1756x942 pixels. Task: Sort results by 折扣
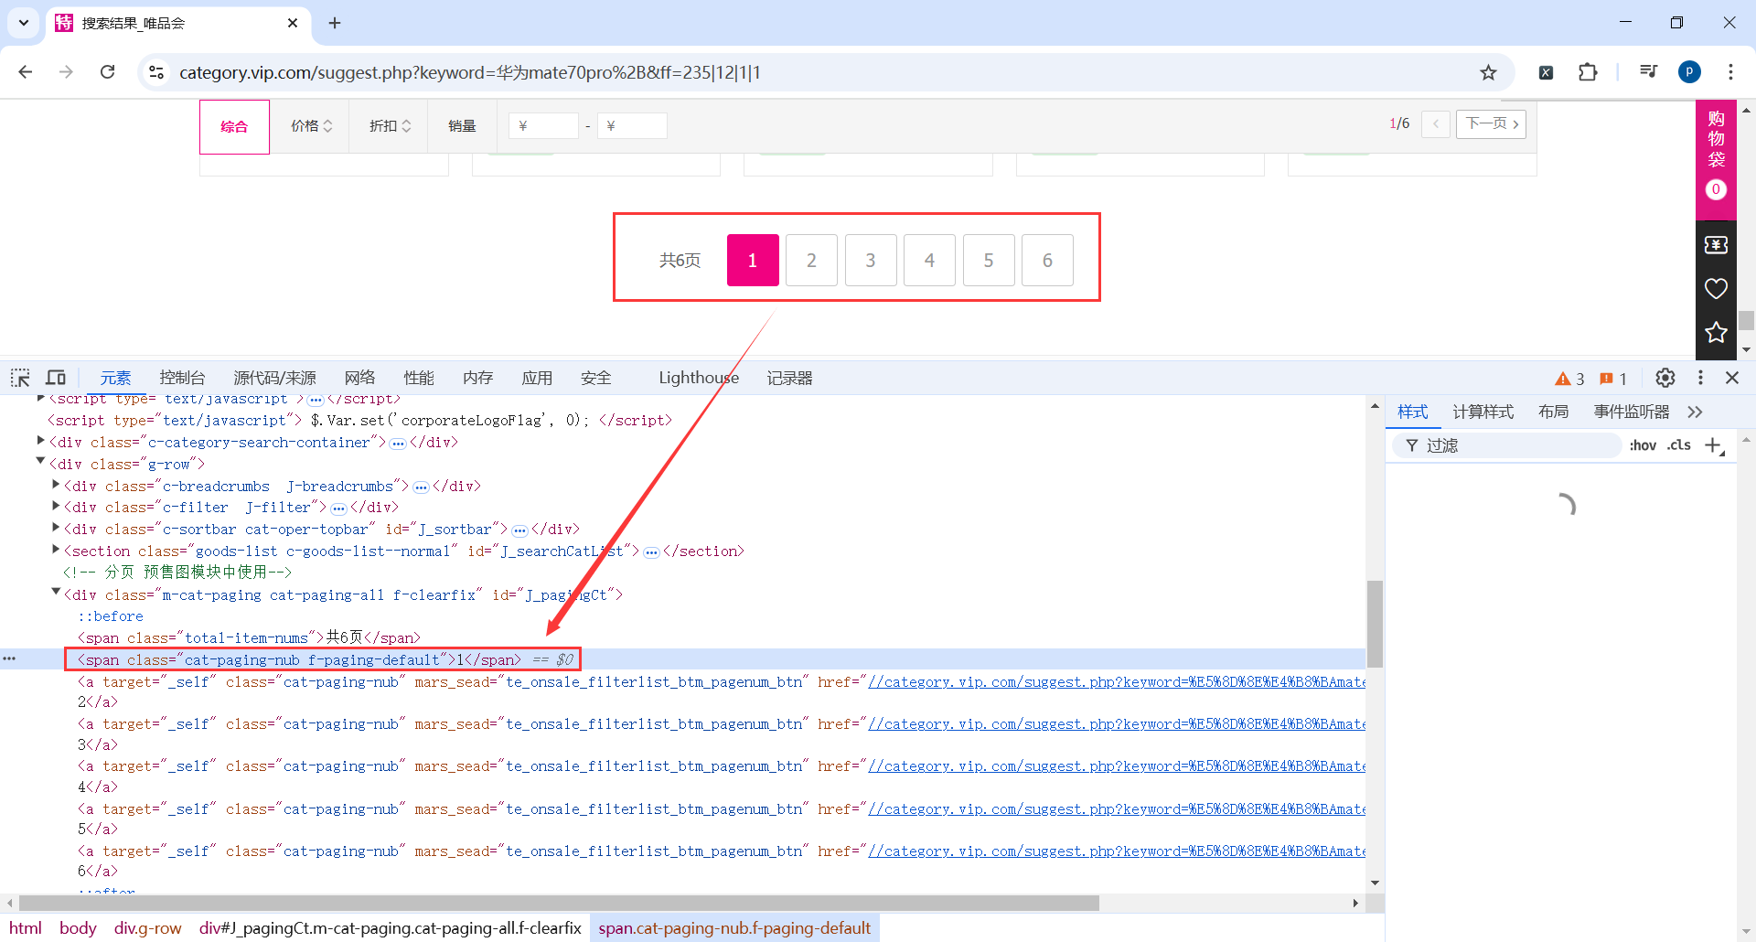[x=391, y=126]
